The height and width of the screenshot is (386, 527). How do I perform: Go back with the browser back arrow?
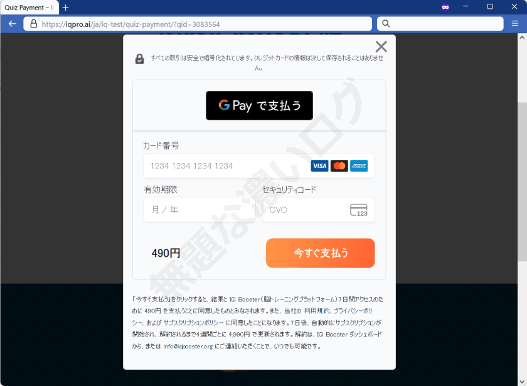13,24
